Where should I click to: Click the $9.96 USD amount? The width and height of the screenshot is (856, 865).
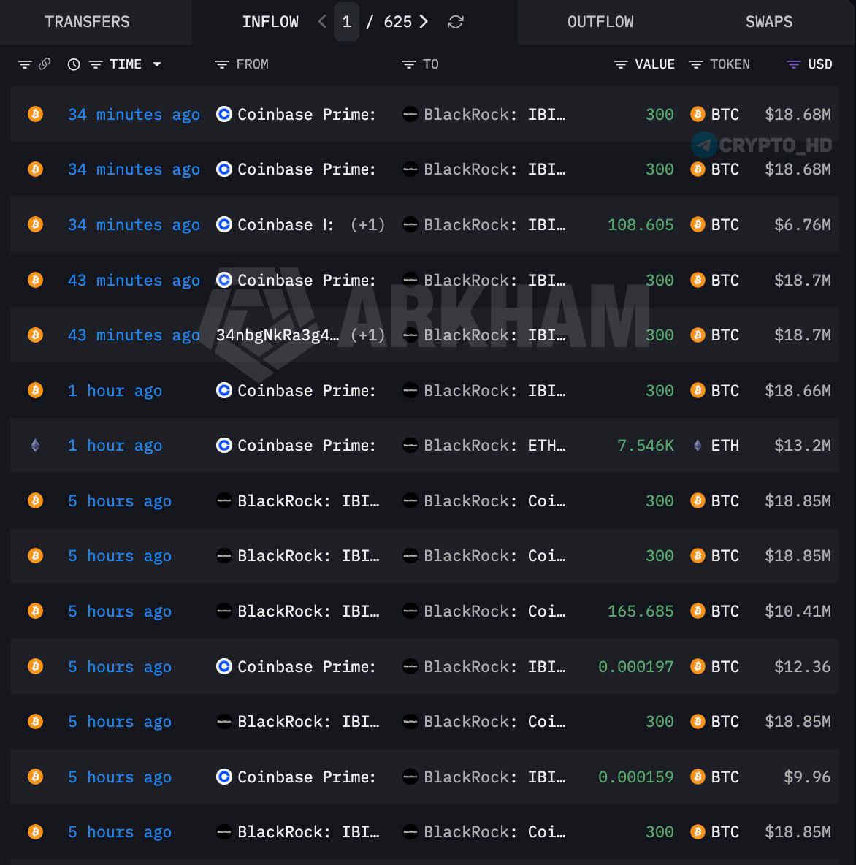807,777
